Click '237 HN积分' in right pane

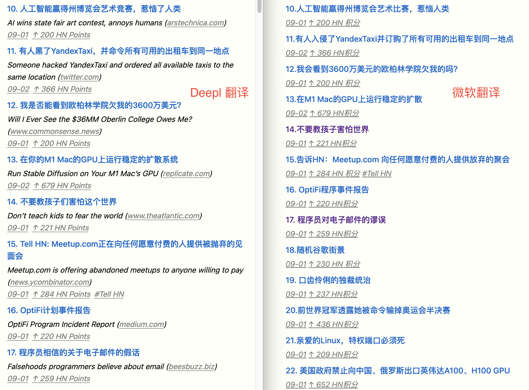(333, 294)
